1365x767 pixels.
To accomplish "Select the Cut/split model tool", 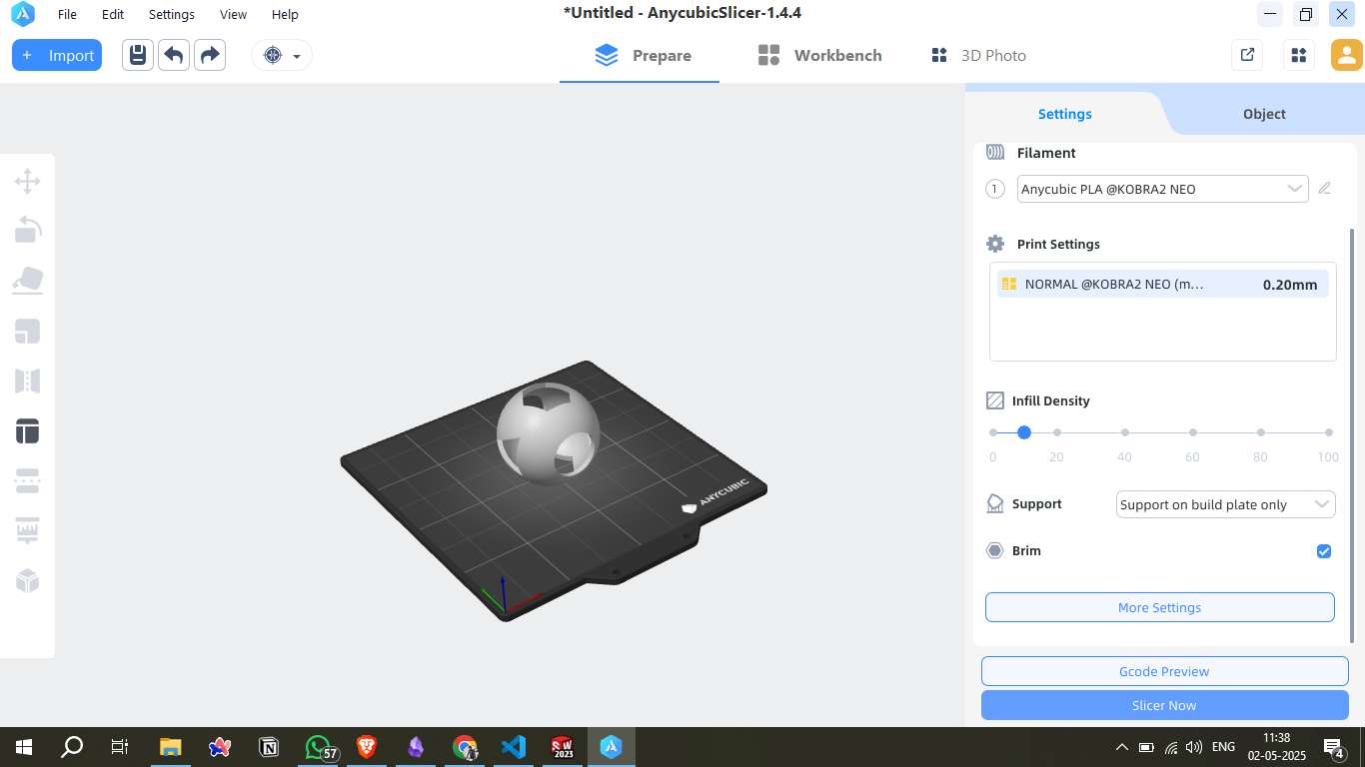I will (27, 480).
